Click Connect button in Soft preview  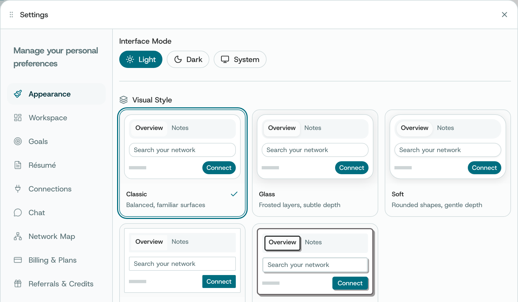tap(485, 168)
